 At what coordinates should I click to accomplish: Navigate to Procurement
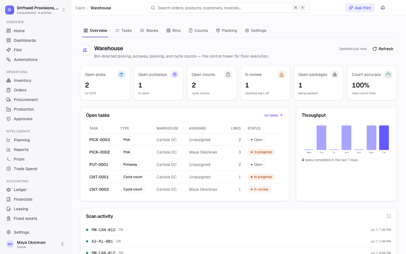[35, 100]
